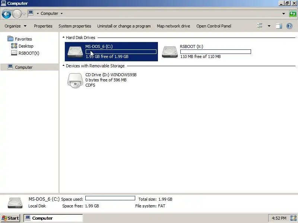This screenshot has width=298, height=223.
Task: Click the system tray icon beside the clock
Action: [294, 218]
